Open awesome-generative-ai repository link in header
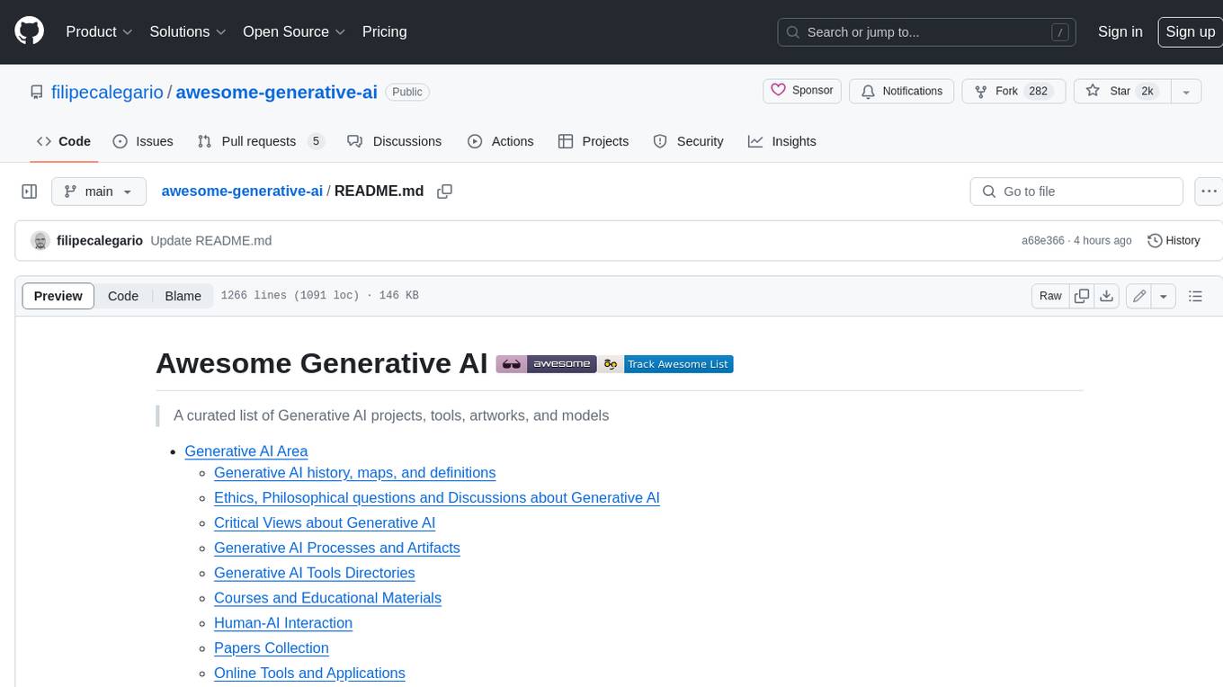 click(x=276, y=92)
